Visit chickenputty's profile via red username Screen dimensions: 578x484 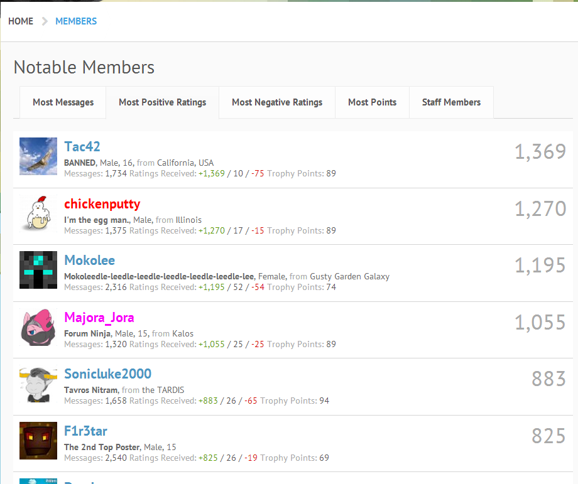point(102,204)
